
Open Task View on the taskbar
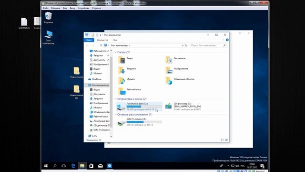click(x=63, y=166)
